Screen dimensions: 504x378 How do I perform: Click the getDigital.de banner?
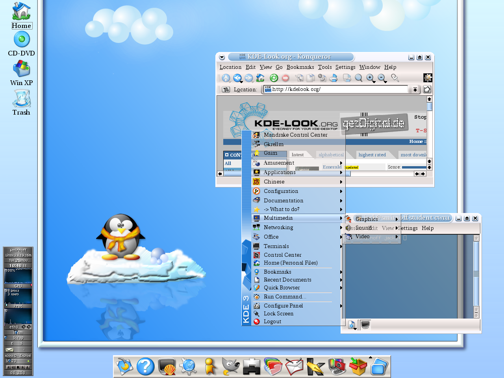[x=374, y=124]
